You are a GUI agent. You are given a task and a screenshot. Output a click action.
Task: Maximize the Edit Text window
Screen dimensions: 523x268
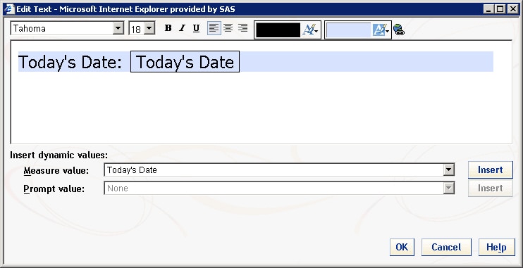(500, 9)
